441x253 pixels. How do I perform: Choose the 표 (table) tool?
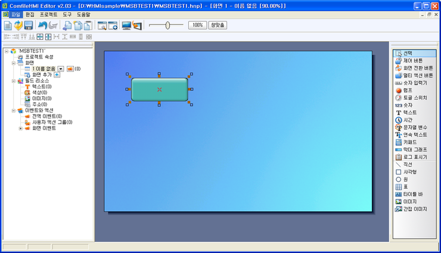(x=406, y=186)
